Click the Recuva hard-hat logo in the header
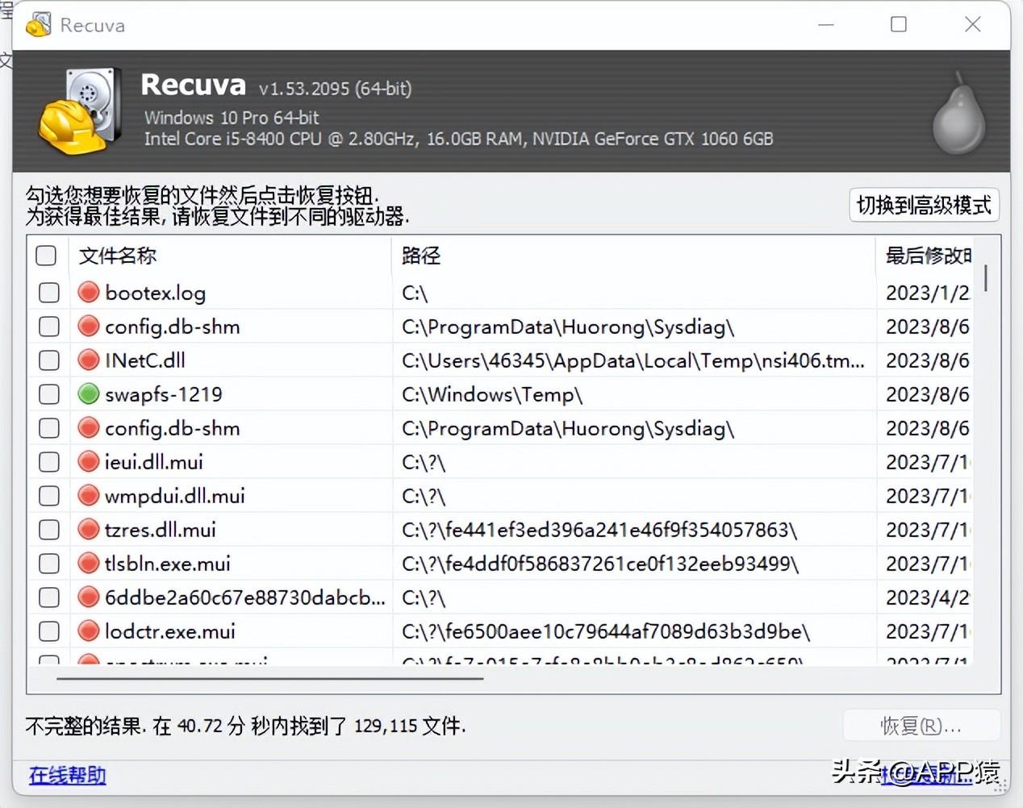The height and width of the screenshot is (808, 1023). [80, 112]
